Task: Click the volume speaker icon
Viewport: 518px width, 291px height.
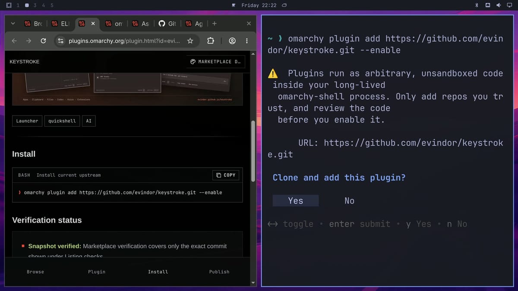Action: 499,5
